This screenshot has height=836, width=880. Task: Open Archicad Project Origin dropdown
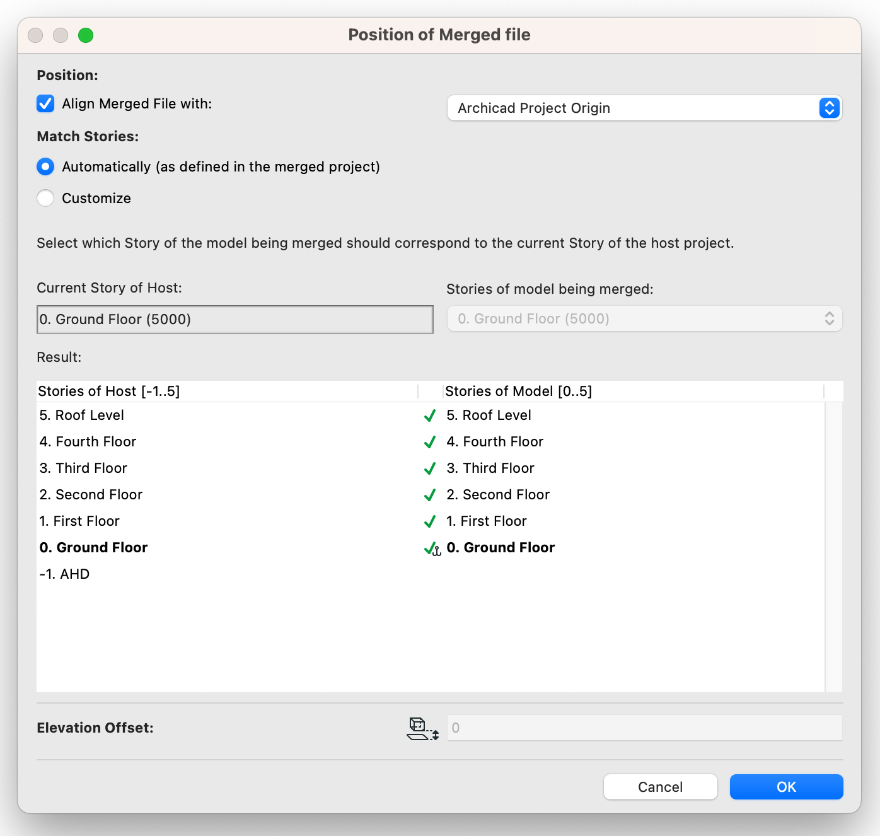coord(644,108)
